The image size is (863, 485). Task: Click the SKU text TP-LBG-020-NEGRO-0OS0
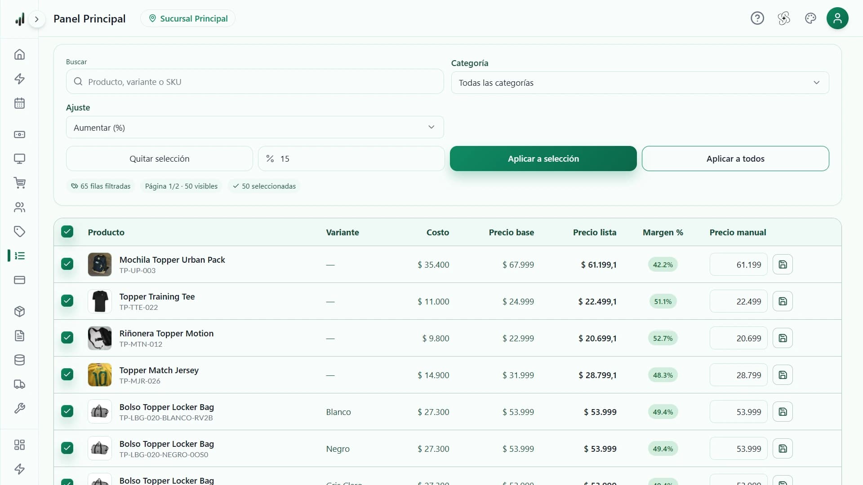click(x=164, y=454)
